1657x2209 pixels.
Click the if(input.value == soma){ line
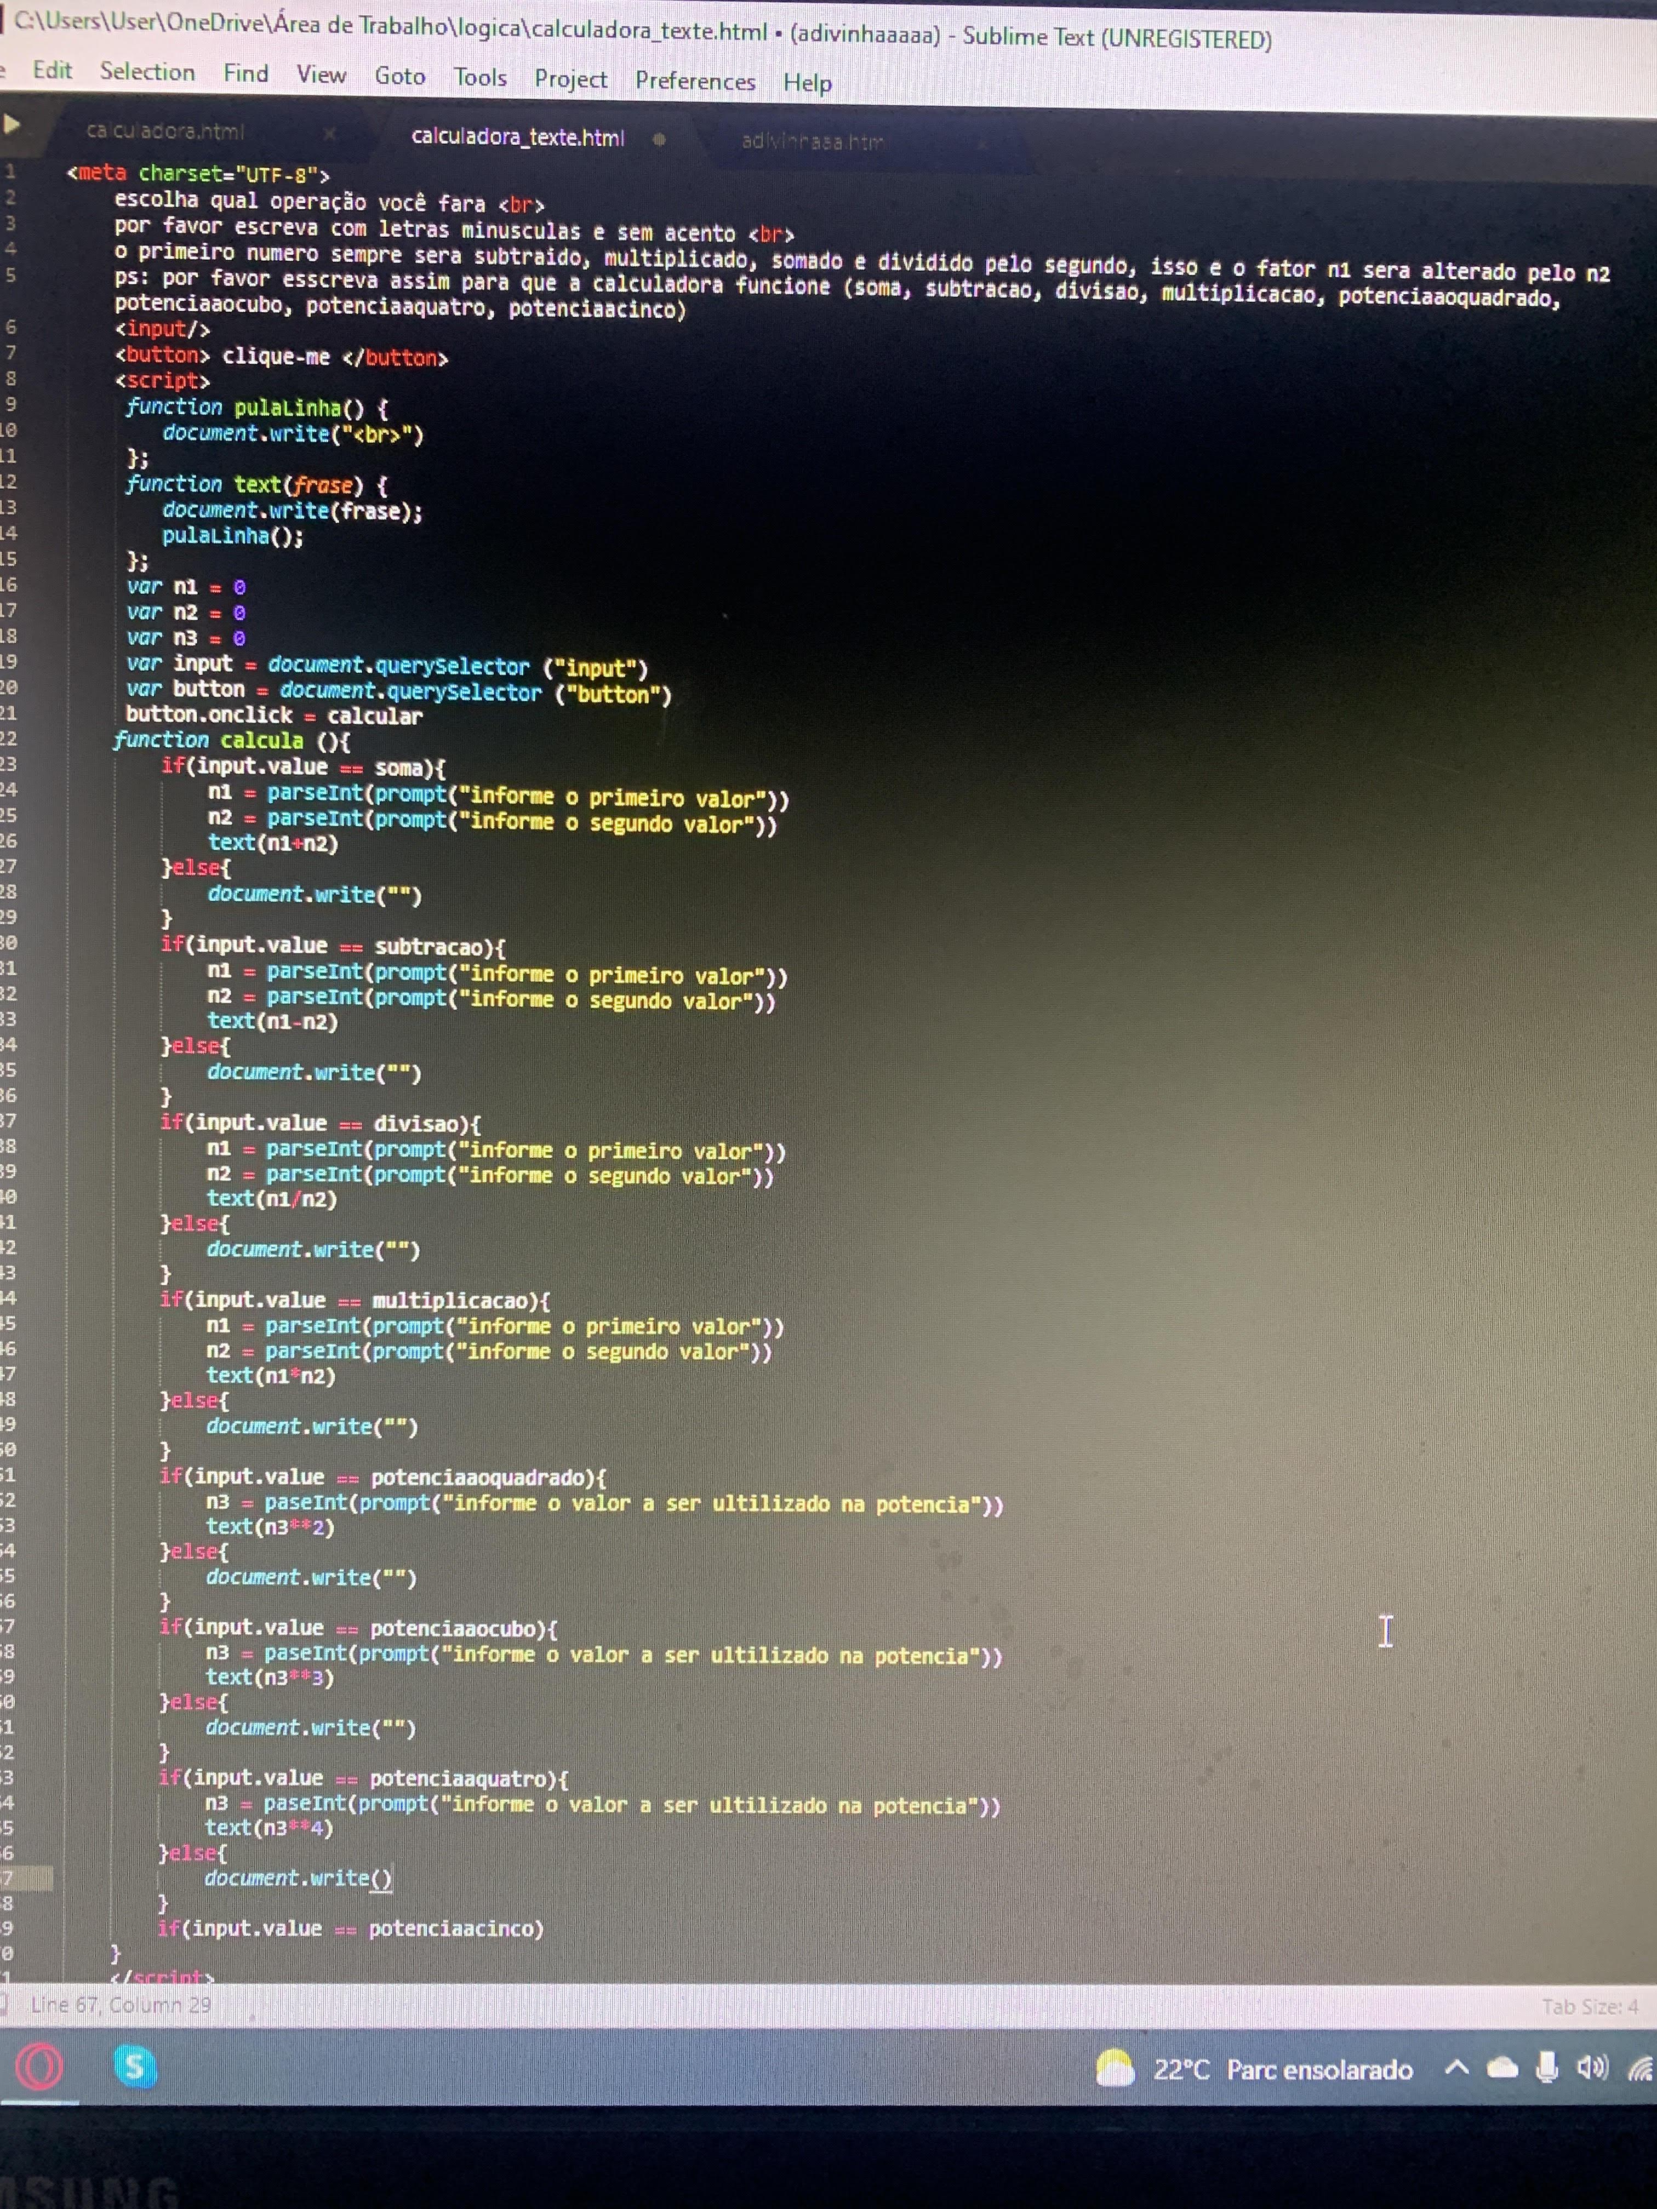[304, 767]
